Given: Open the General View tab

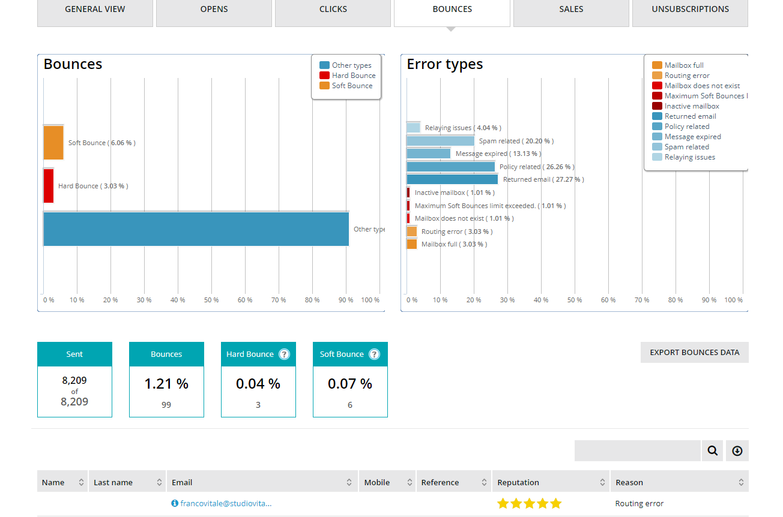Looking at the screenshot, I should 95,12.
